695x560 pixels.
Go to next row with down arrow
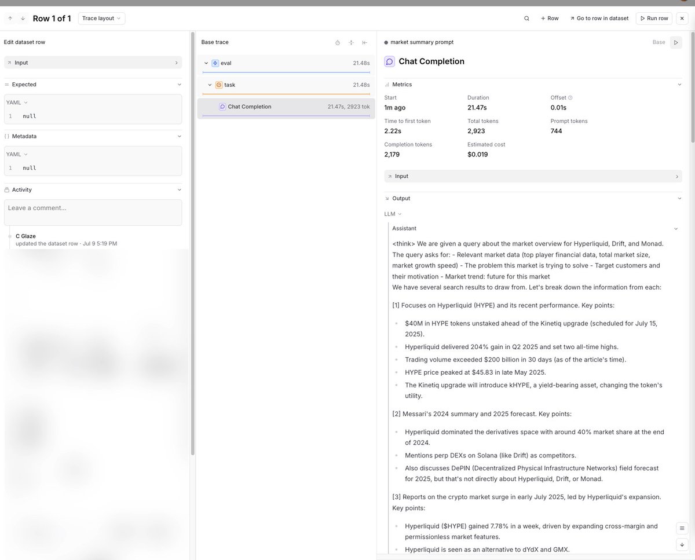[x=23, y=19]
